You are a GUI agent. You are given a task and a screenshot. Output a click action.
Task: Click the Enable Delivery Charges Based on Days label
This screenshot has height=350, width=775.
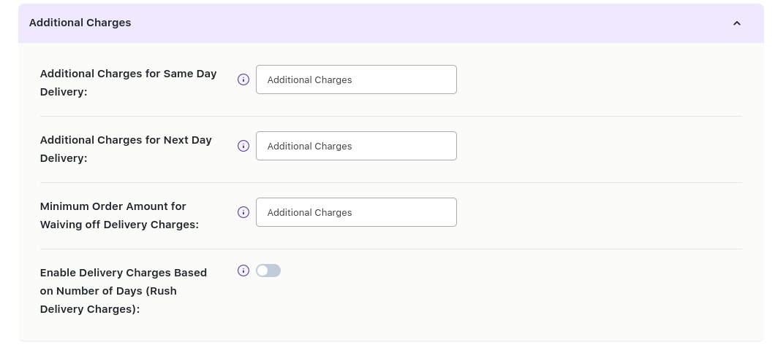[x=123, y=290]
